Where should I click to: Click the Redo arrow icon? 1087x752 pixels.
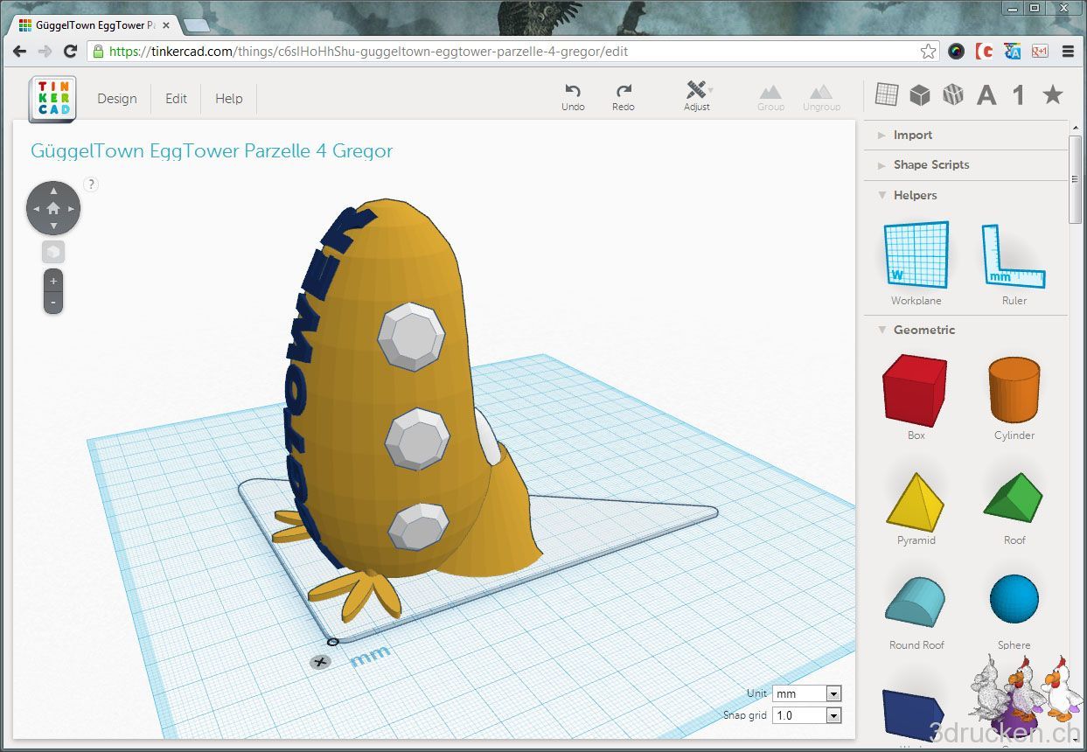[624, 91]
